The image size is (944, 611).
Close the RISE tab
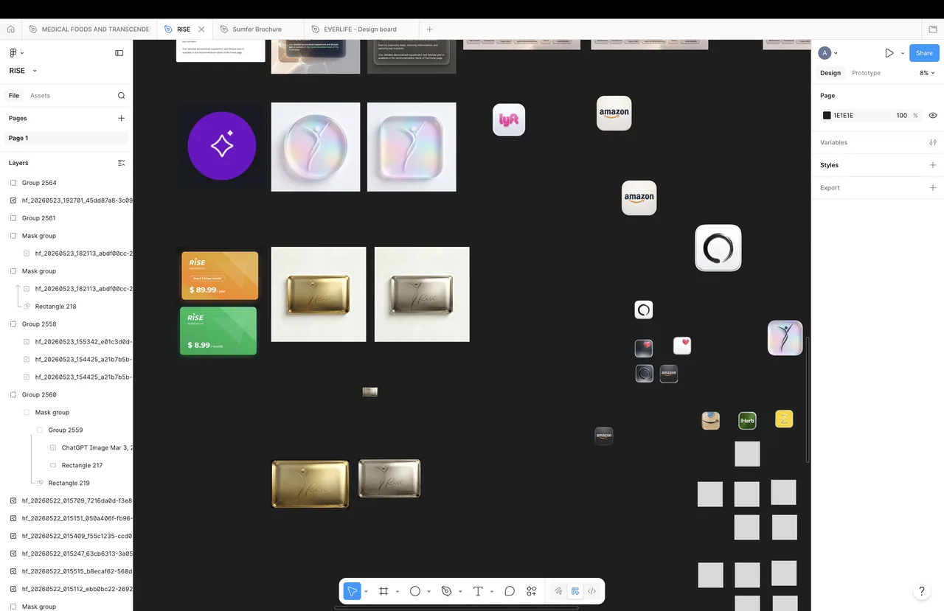pos(201,29)
